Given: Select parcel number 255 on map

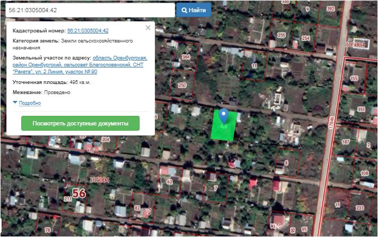Looking at the screenshot, I should pyautogui.click(x=281, y=36).
